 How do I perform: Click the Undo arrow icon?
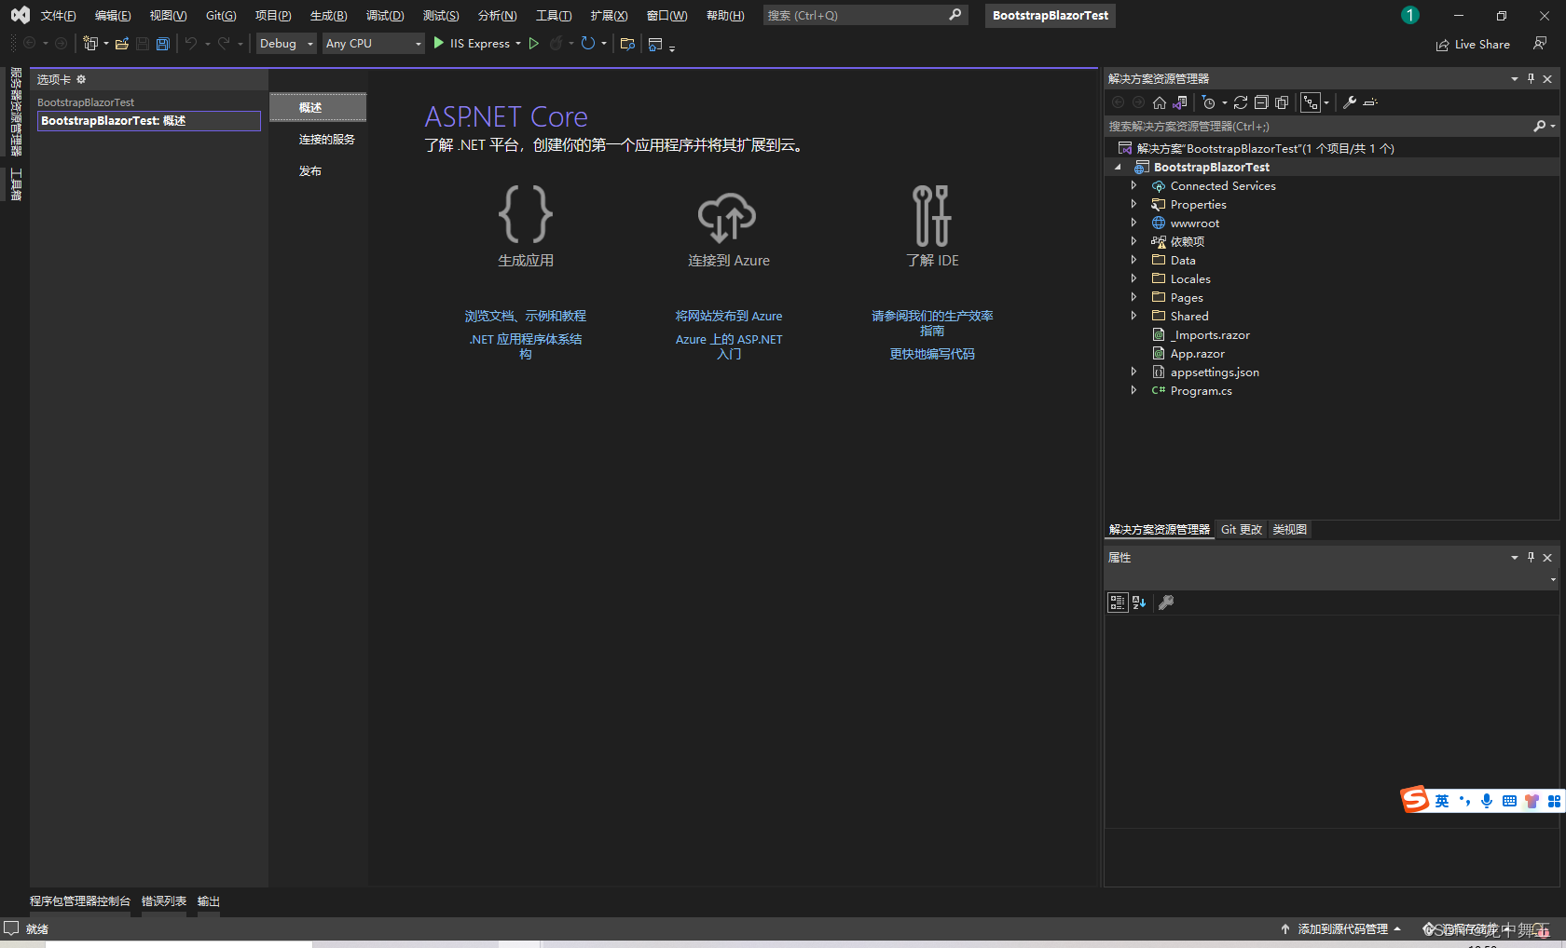click(191, 44)
